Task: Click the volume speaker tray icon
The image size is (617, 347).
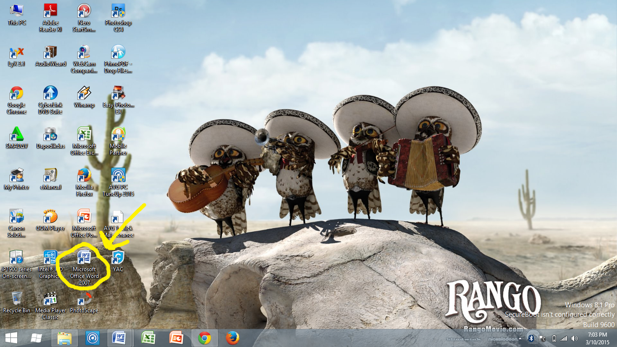Action: click(574, 338)
